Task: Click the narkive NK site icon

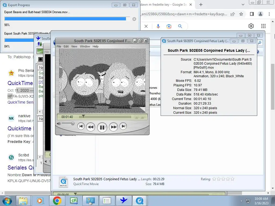Action: click(x=11, y=118)
